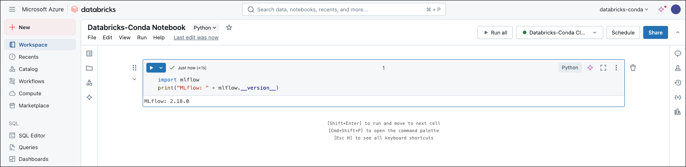This screenshot has height=167, width=686.
Task: Click the Schedule button
Action: coord(623,32)
